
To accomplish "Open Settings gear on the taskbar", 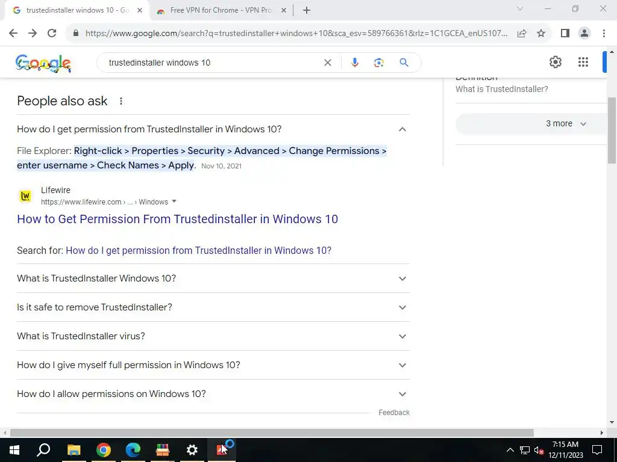I will tap(192, 450).
